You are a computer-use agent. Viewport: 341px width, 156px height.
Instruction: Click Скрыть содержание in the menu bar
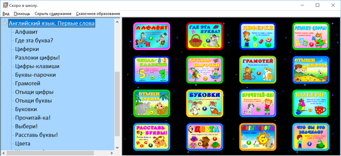coord(53,14)
